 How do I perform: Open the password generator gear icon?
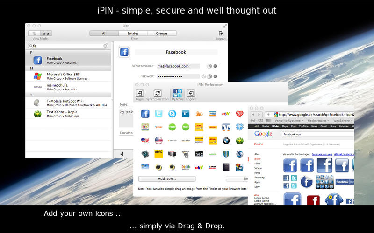[x=204, y=76]
